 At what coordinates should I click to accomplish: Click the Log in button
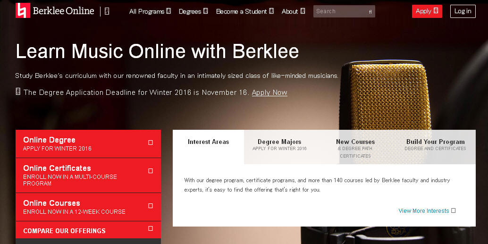pos(463,11)
